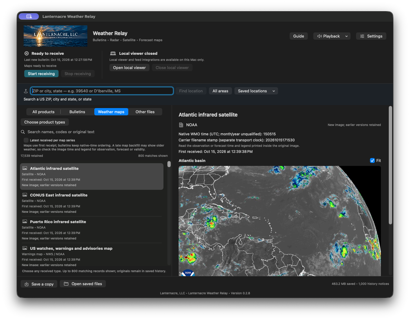Click the Atlantic basin satellite image

point(280,221)
